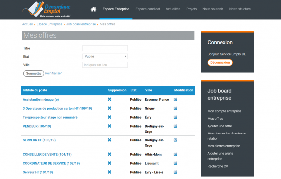Open Ajouter une alerte entreprise link
Screen dimensions: 281x179
pos(220,156)
